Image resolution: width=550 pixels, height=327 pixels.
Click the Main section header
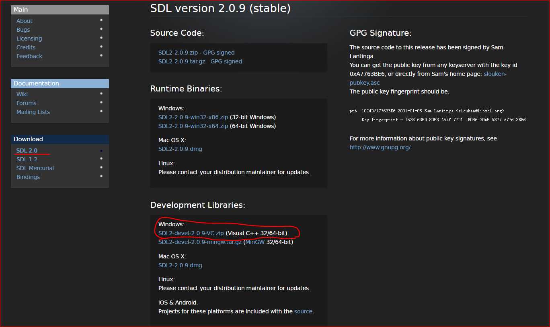click(60, 10)
